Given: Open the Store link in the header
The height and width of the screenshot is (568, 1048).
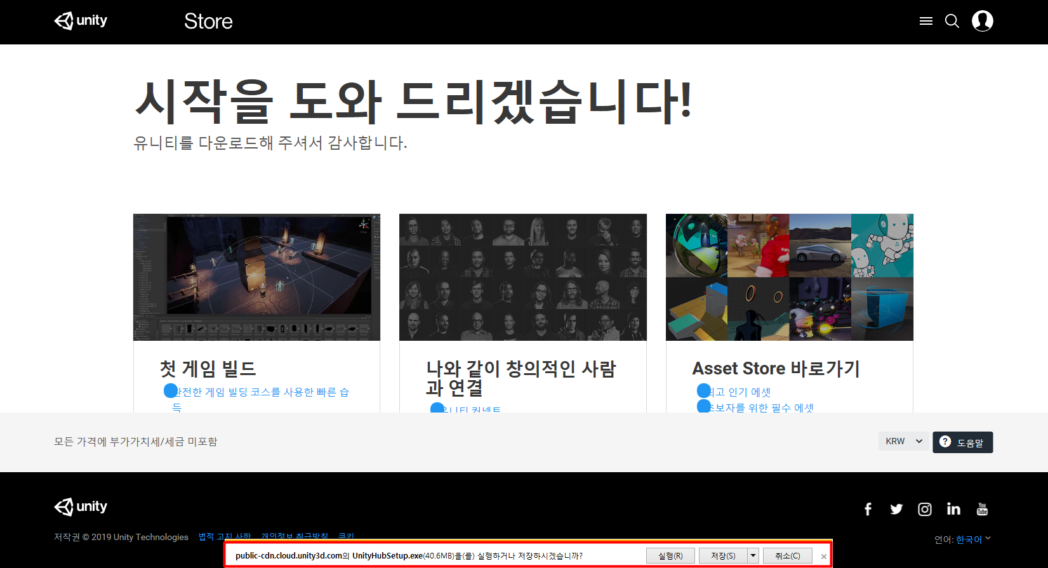Looking at the screenshot, I should point(208,22).
